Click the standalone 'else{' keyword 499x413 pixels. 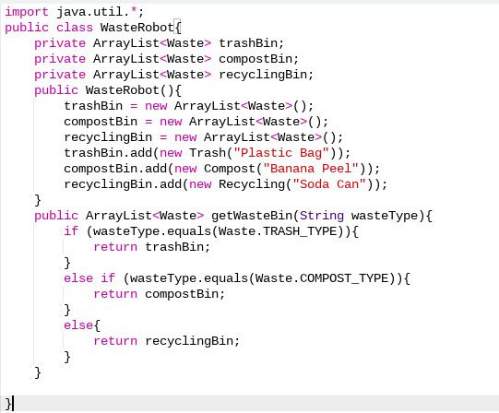tap(82, 325)
